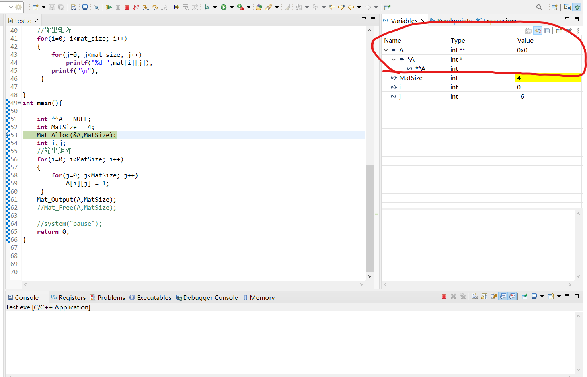Open the Breakpoints view tab
The width and height of the screenshot is (587, 377).
[x=451, y=21]
